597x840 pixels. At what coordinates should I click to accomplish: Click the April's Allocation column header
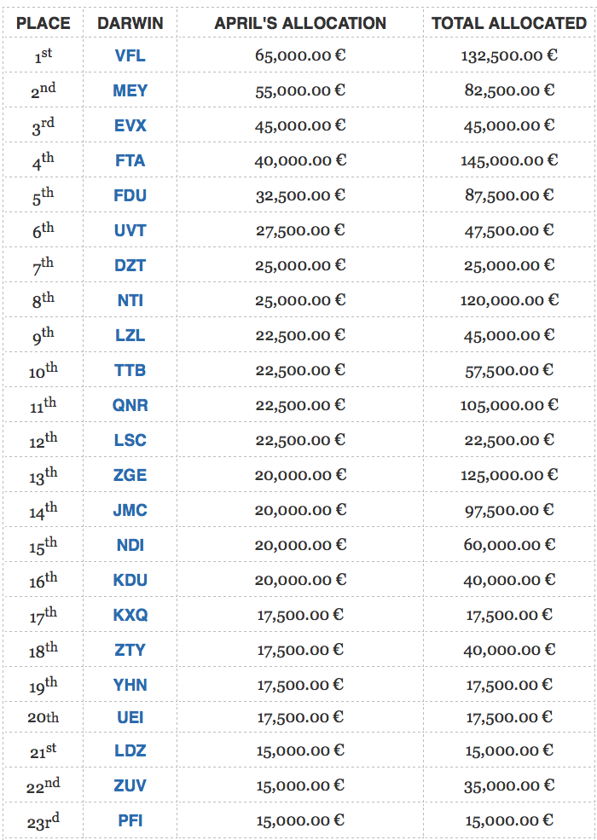click(300, 23)
